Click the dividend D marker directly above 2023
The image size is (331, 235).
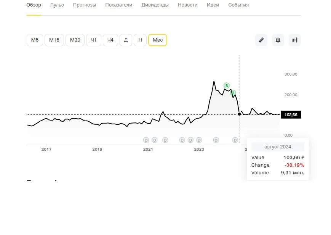pos(199,140)
